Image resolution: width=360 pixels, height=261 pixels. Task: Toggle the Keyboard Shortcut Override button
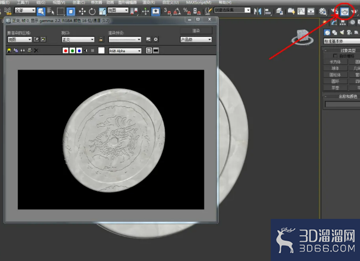click(156, 11)
